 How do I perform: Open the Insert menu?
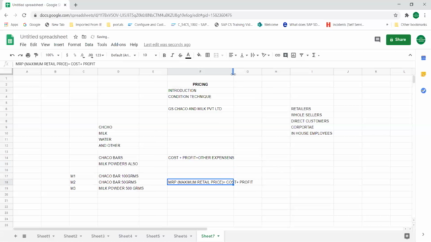click(59, 44)
